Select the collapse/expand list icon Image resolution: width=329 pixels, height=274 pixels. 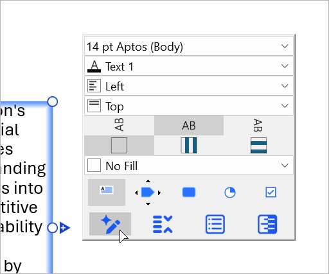click(x=163, y=225)
